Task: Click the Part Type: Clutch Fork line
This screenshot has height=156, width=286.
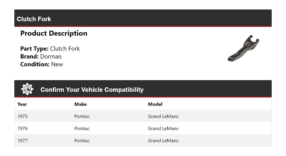Action: [x=50, y=49]
